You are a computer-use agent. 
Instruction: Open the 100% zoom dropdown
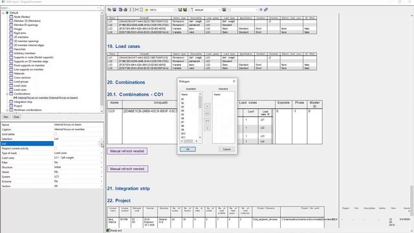coord(174,10)
